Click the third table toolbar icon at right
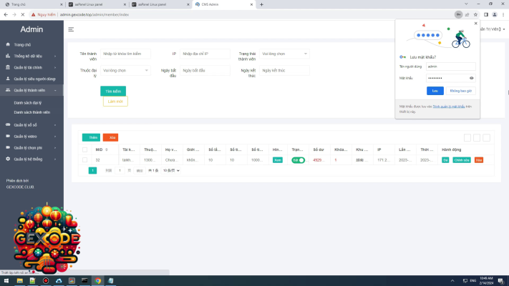509x286 pixels. pyautogui.click(x=486, y=138)
